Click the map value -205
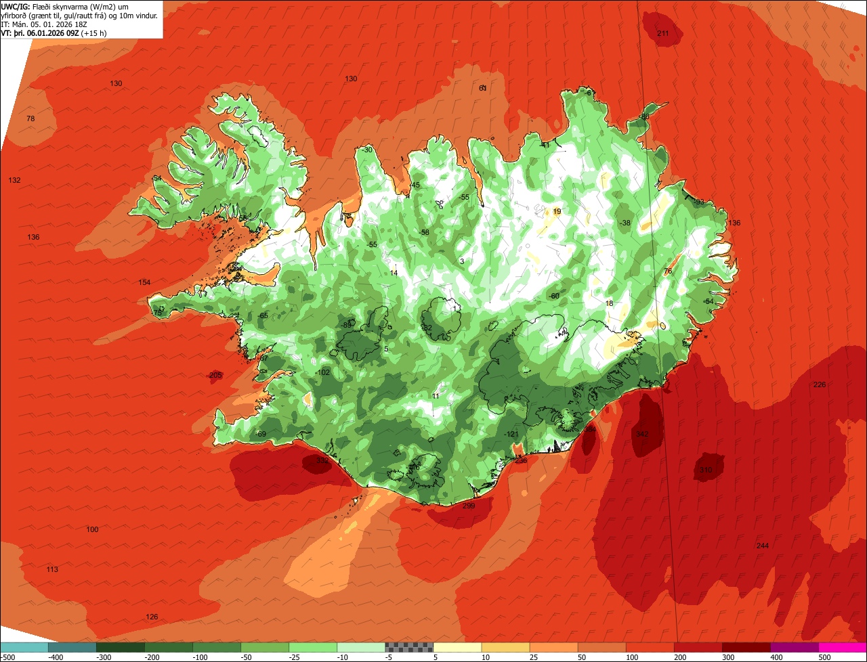The width and height of the screenshot is (867, 662). point(215,375)
